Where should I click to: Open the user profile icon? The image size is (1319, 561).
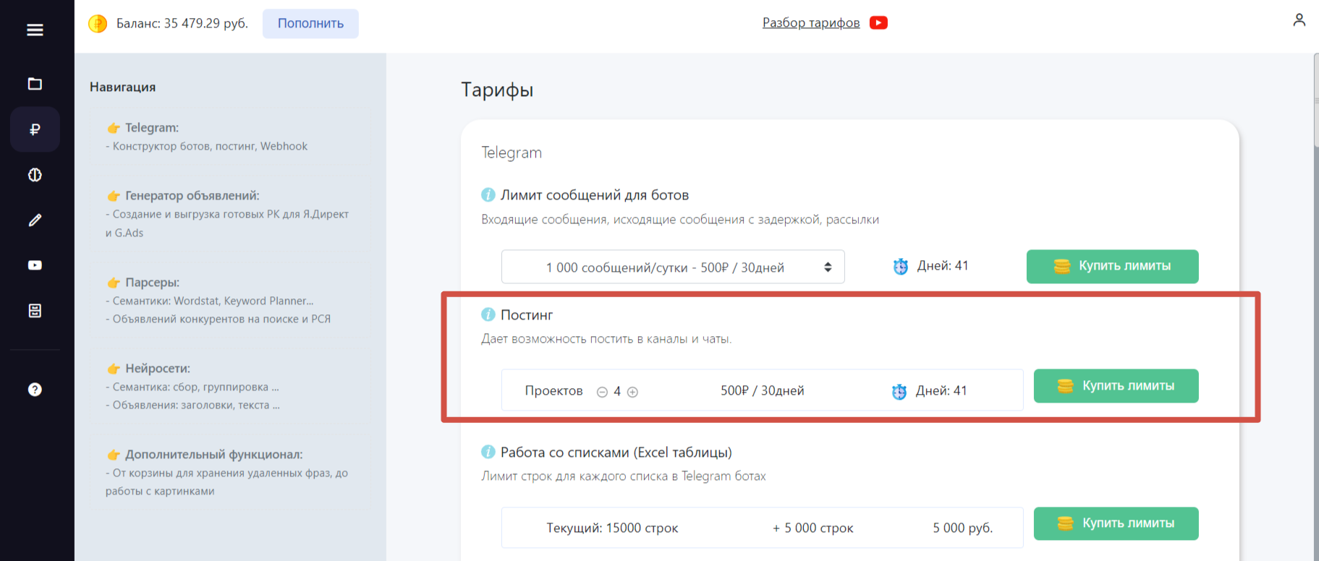[x=1299, y=20]
